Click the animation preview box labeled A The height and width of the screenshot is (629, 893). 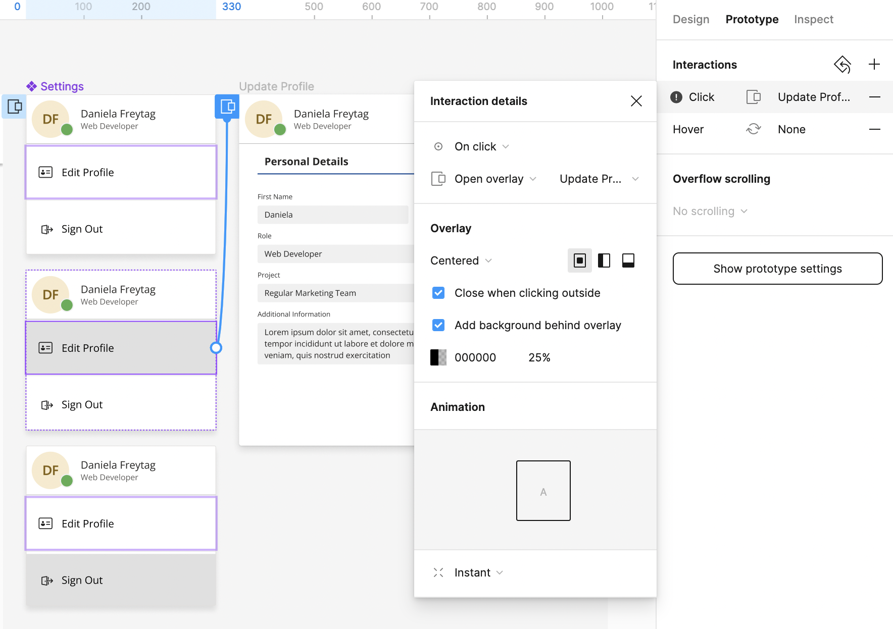(543, 491)
